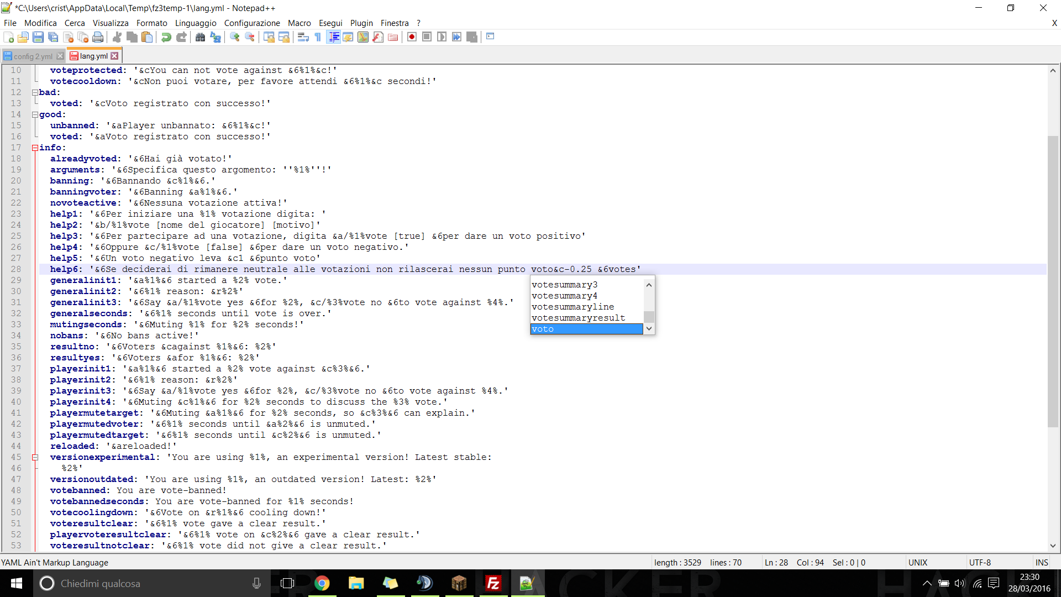The width and height of the screenshot is (1061, 597).
Task: Open the Cerca menu
Action: pos(75,23)
